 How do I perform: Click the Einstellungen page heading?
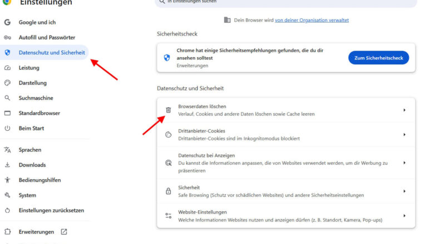point(46,3)
